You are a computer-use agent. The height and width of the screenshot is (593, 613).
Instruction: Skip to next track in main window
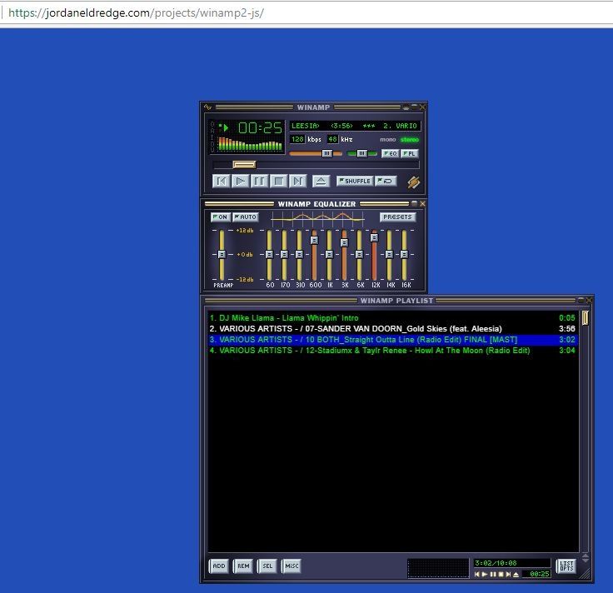click(x=297, y=181)
